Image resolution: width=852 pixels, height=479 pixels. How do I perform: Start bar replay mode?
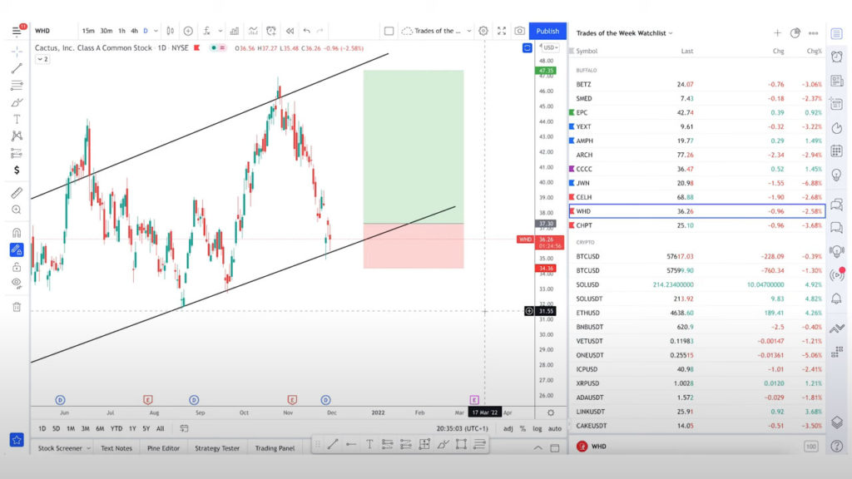tap(290, 31)
